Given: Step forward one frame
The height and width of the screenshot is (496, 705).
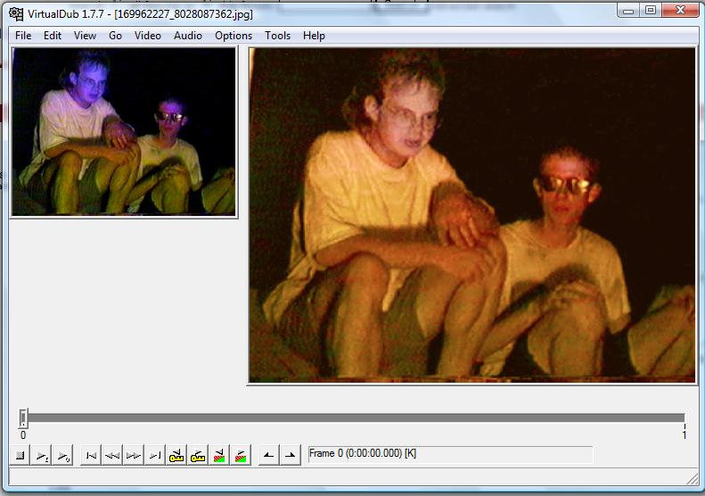Looking at the screenshot, I should (x=134, y=456).
